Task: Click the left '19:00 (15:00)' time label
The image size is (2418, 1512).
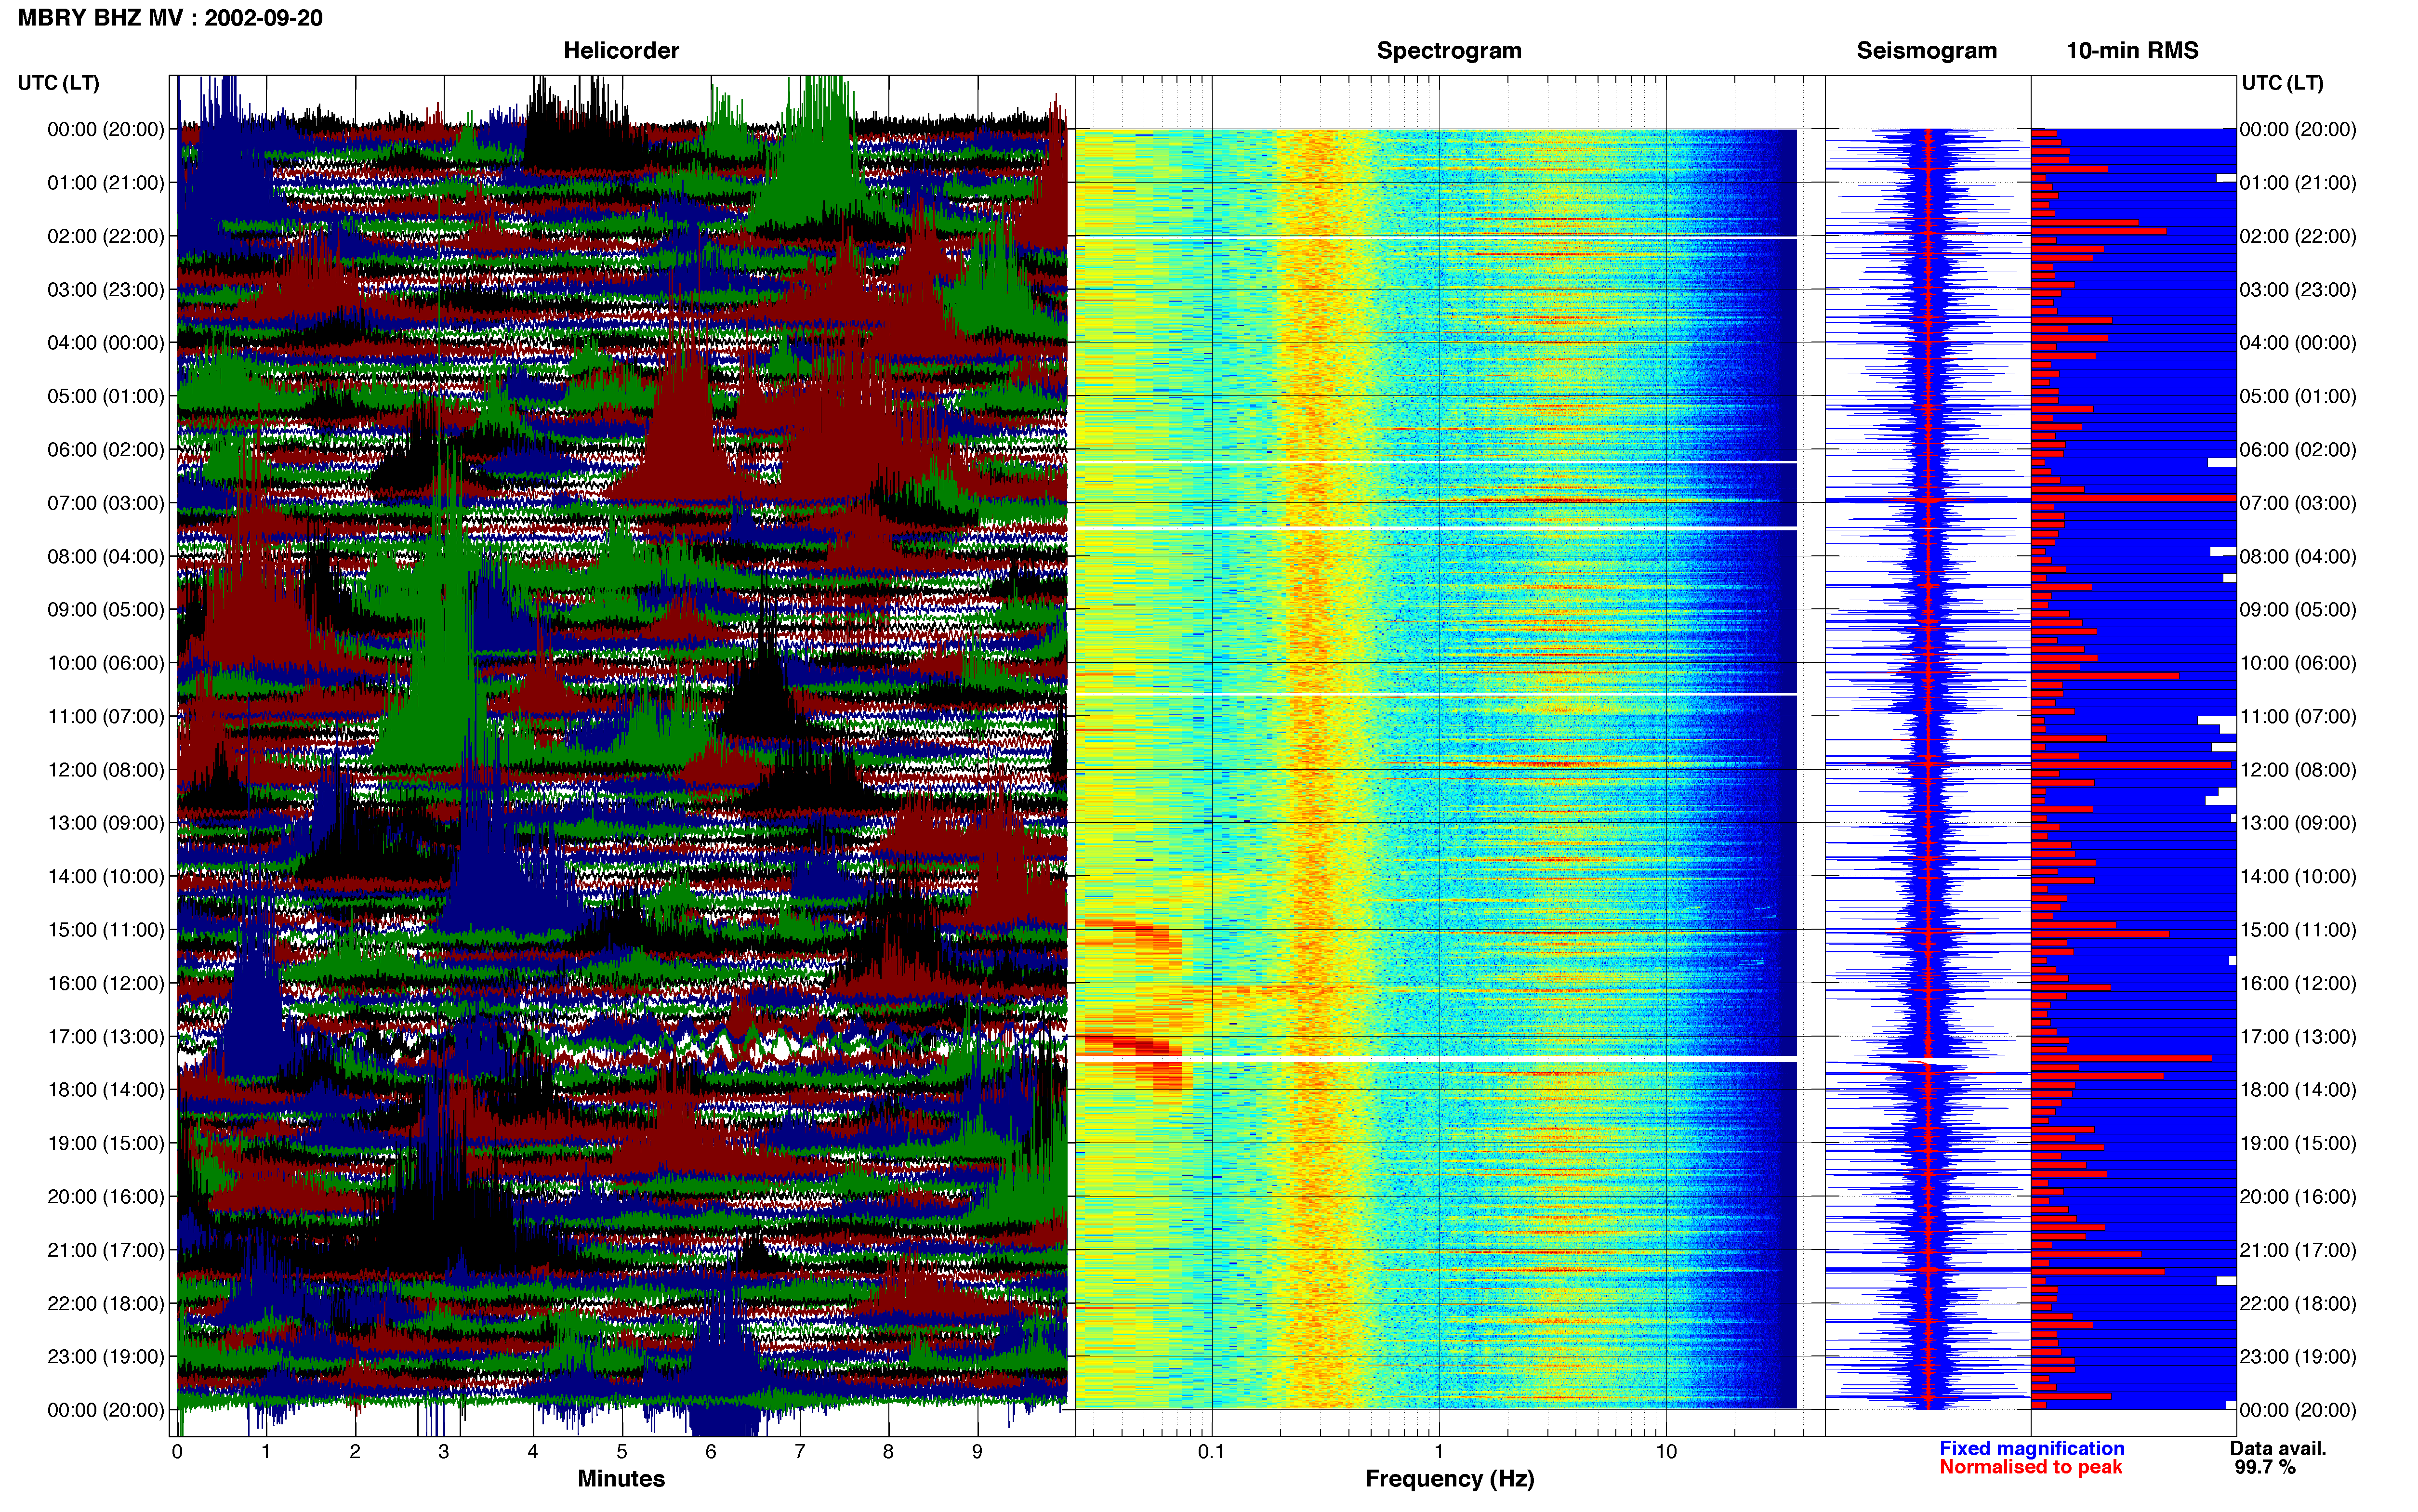Action: 106,1143
